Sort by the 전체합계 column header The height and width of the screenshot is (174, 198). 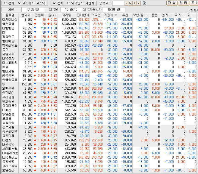83,15
